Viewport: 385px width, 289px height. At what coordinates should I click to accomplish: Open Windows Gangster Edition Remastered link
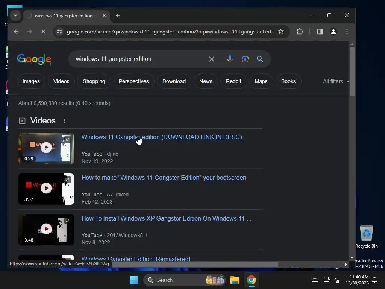tap(136, 259)
